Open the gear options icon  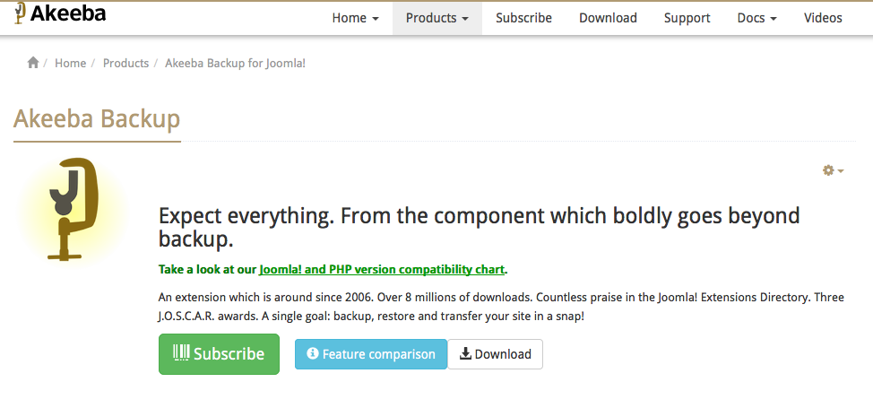[x=833, y=170]
